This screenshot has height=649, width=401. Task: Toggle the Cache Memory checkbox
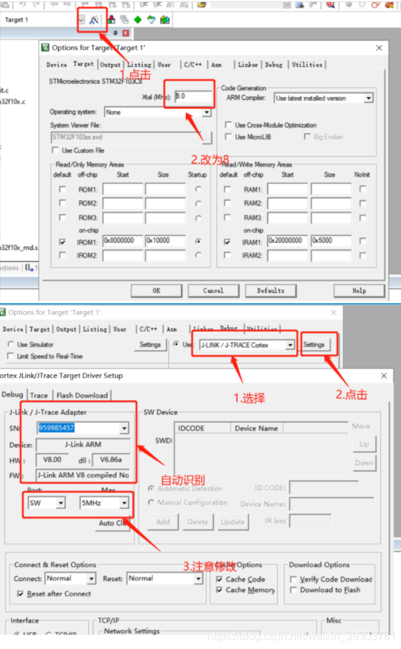point(219,590)
